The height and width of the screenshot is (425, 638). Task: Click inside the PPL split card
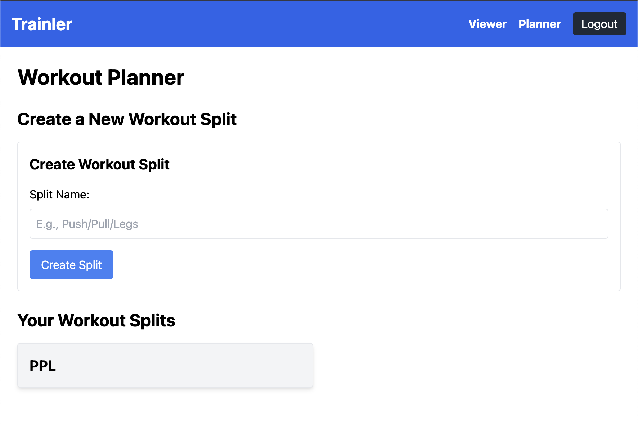pos(165,365)
